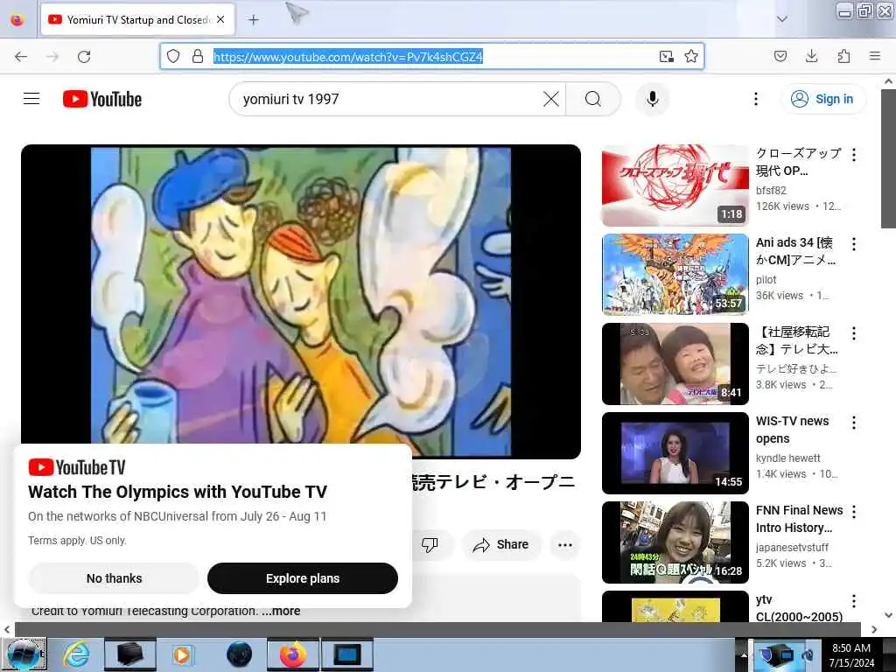This screenshot has width=896, height=672.
Task: Show hidden tray icons arrow
Action: tap(744, 654)
